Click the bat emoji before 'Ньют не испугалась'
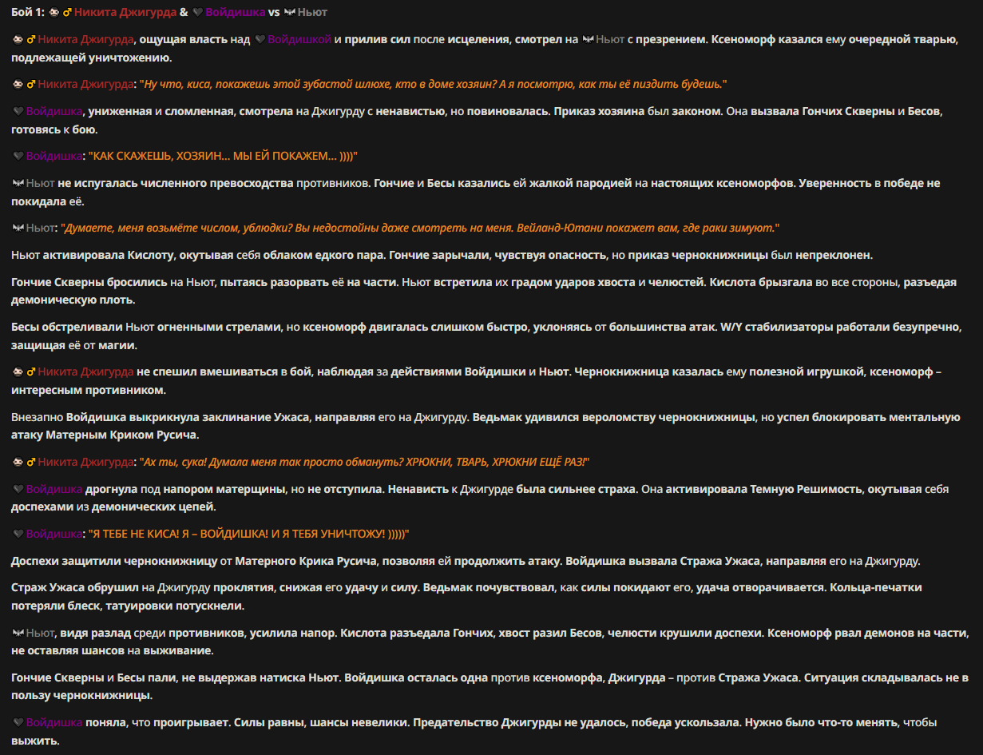Viewport: 983px width, 755px height. click(18, 183)
